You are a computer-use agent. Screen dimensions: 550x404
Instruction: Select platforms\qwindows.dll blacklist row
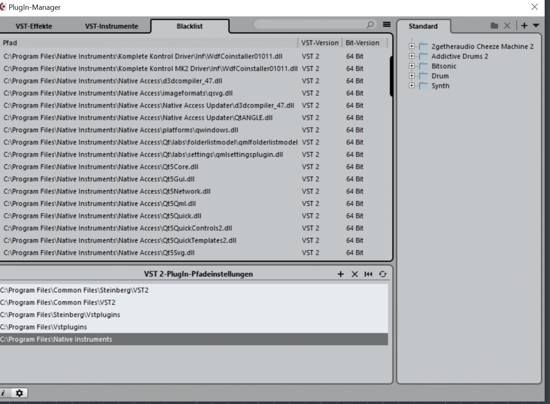coord(194,130)
